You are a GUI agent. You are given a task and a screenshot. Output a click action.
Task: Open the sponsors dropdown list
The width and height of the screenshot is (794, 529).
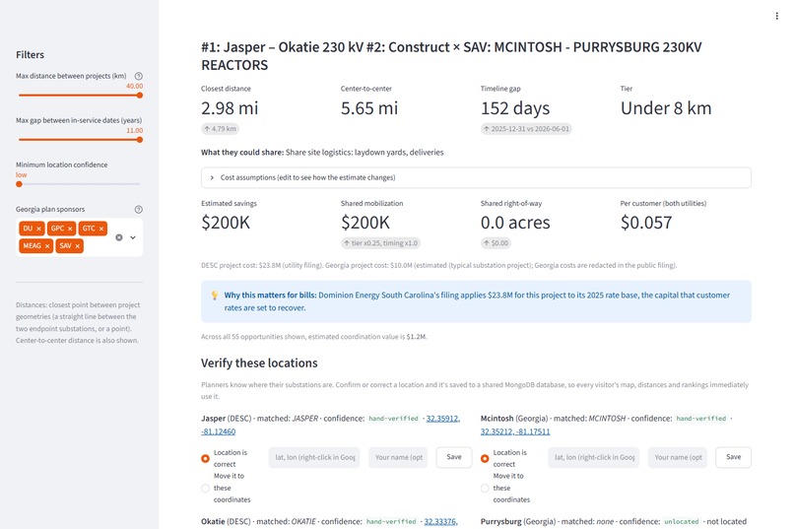click(x=133, y=237)
